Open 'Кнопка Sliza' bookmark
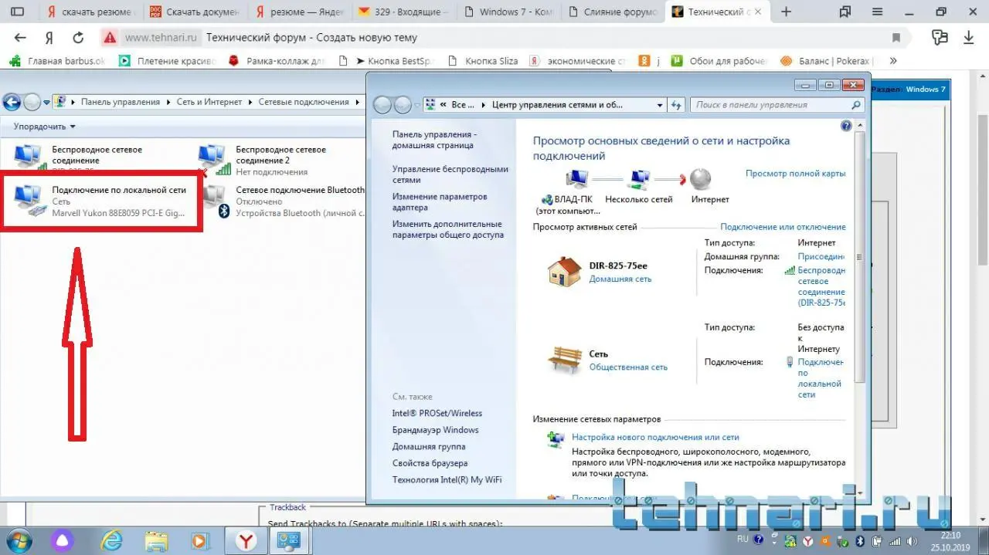Viewport: 989px width, 555px height. click(x=483, y=61)
